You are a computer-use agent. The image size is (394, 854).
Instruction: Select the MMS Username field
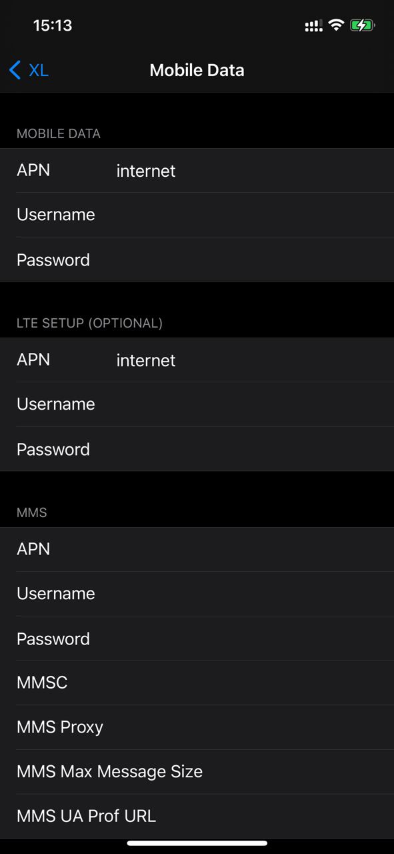pos(197,594)
